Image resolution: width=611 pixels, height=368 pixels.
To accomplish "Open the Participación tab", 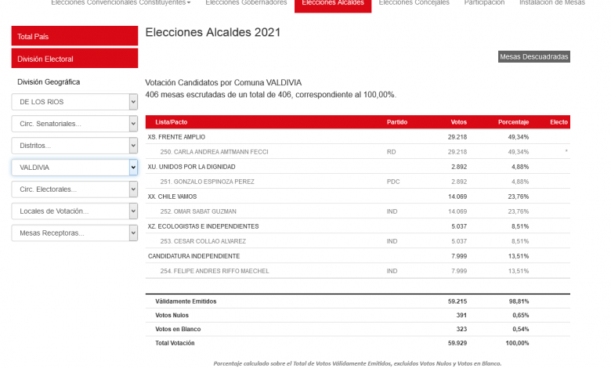I will click(x=484, y=3).
